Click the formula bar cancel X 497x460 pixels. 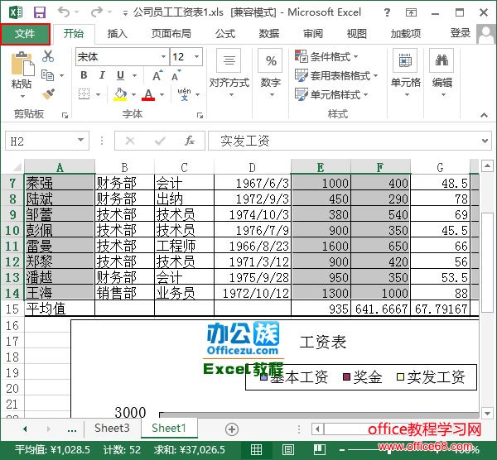[x=130, y=141]
